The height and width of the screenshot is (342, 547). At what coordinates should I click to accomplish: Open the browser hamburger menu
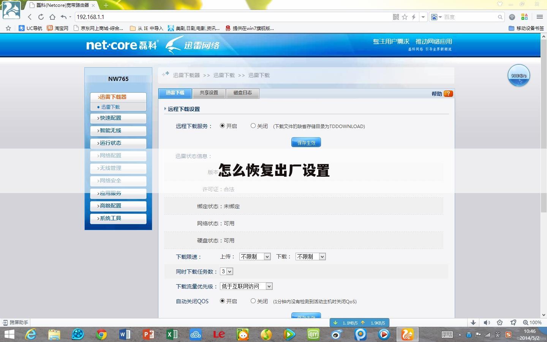[x=539, y=17]
